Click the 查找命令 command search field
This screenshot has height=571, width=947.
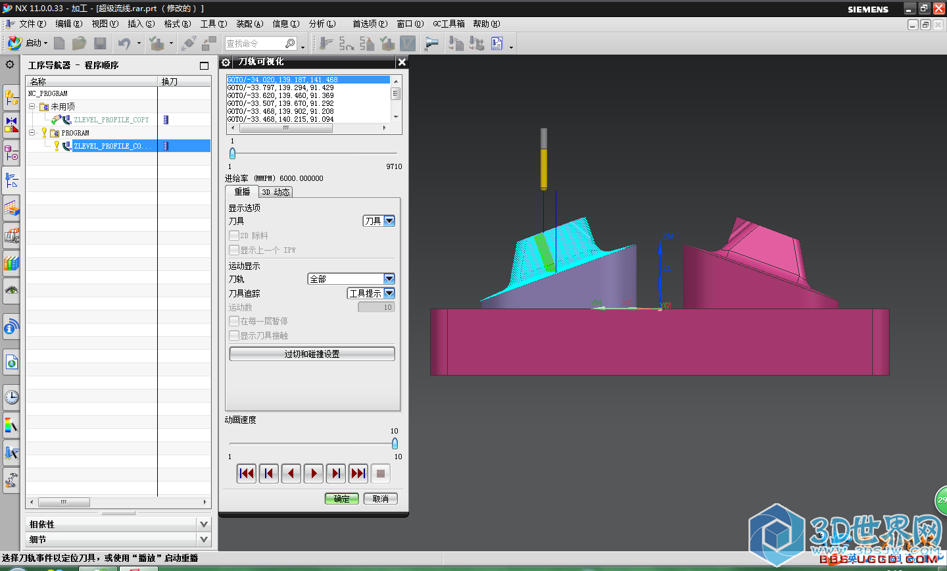255,43
